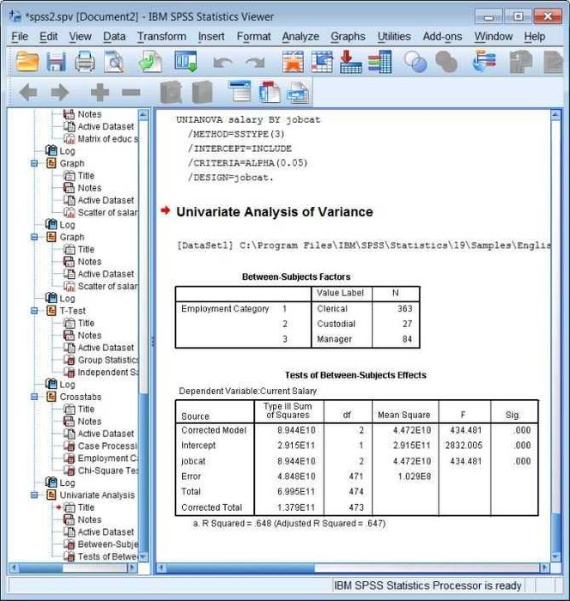570x601 pixels.
Task: Click the R Squared footnote text
Action: coord(289,523)
